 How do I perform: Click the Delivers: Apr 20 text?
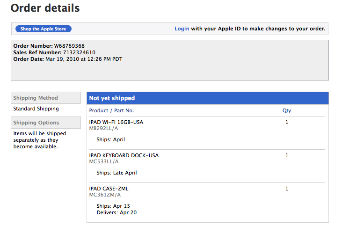pos(117,212)
